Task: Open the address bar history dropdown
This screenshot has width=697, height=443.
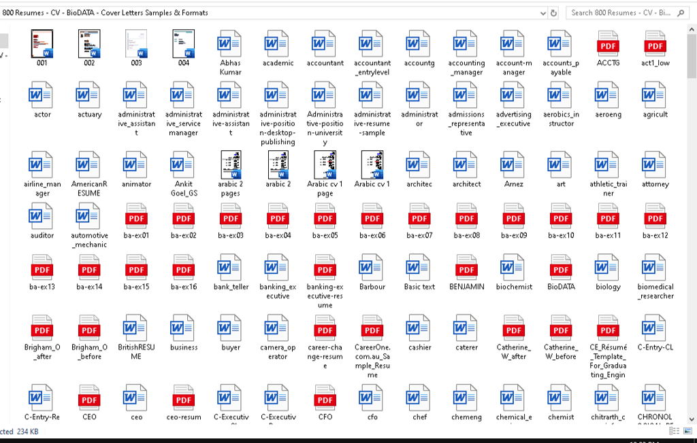Action: (x=542, y=14)
